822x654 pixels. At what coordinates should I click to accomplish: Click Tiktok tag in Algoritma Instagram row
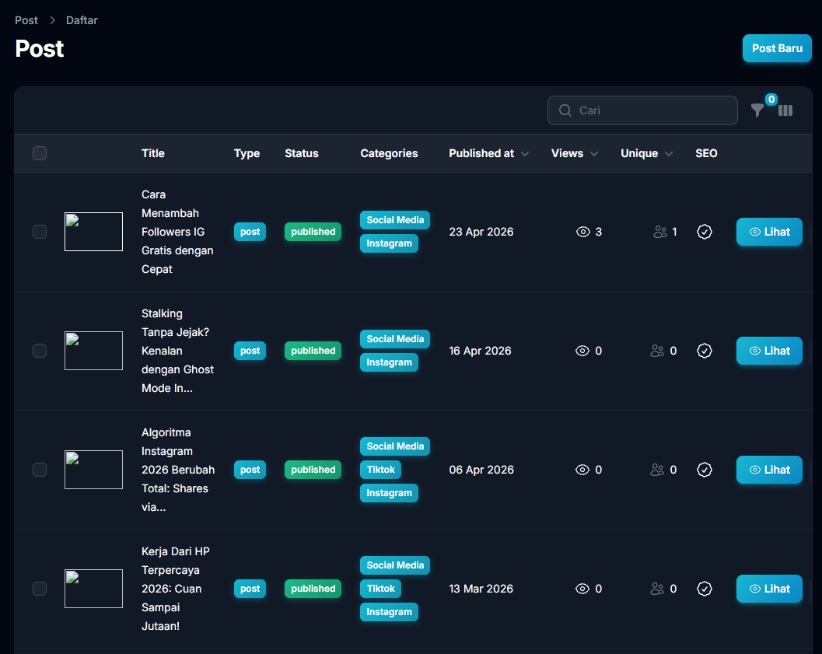[x=380, y=470]
